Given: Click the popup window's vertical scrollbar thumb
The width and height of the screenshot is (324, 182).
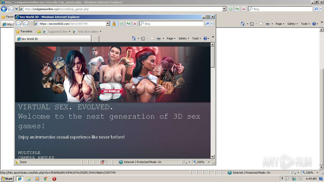Looking at the screenshot, I should (x=213, y=57).
